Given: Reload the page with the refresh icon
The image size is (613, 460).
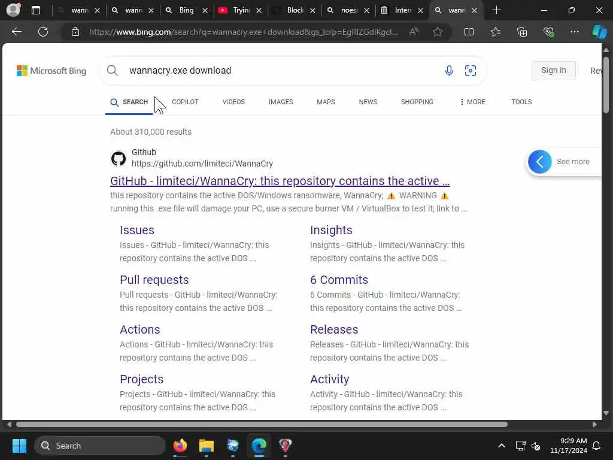Looking at the screenshot, I should (x=43, y=32).
